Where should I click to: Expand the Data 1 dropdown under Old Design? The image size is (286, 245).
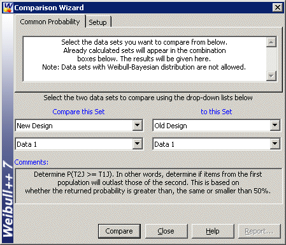(275, 144)
